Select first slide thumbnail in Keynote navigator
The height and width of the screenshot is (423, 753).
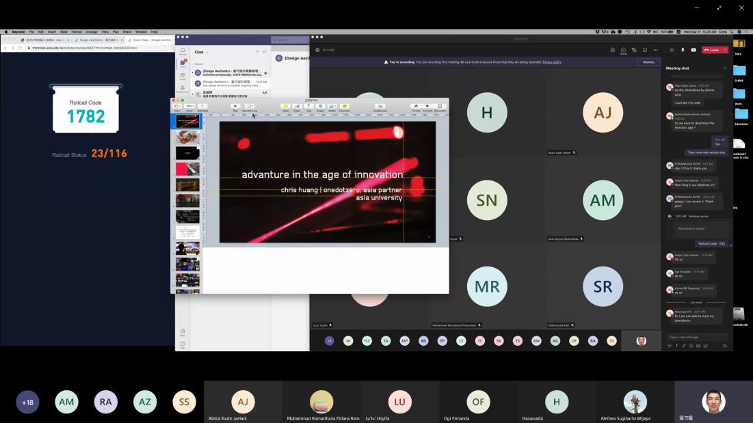187,122
